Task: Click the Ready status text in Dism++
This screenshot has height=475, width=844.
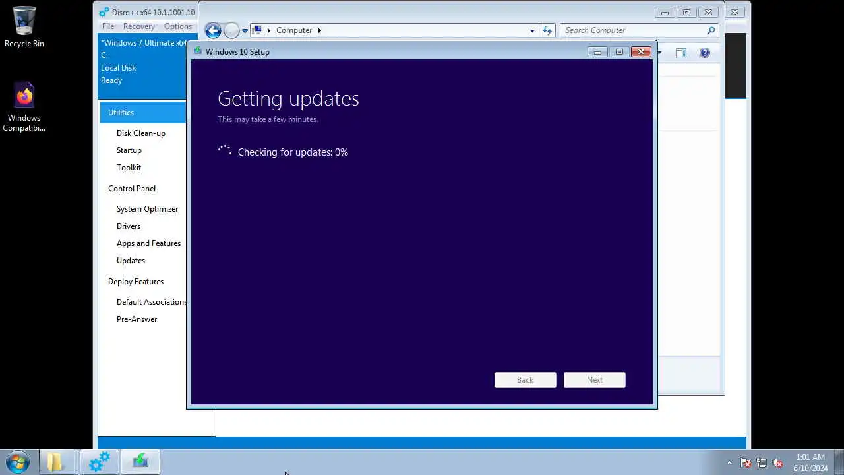Action: coord(111,80)
